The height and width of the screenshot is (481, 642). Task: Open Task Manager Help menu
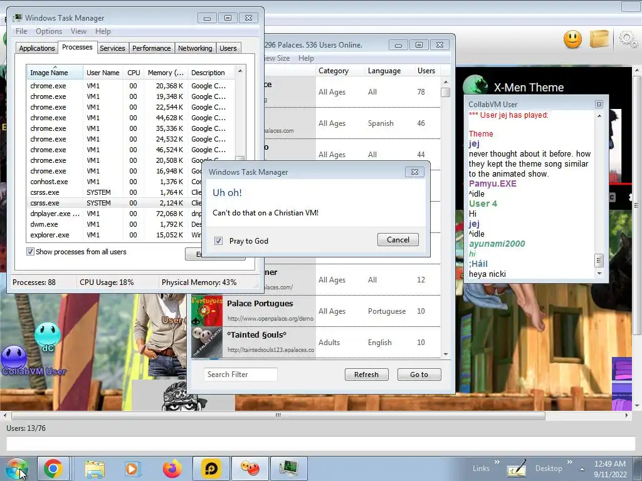pyautogui.click(x=103, y=31)
